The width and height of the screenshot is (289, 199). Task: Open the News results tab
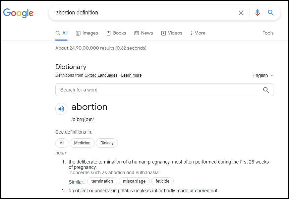[x=143, y=33]
